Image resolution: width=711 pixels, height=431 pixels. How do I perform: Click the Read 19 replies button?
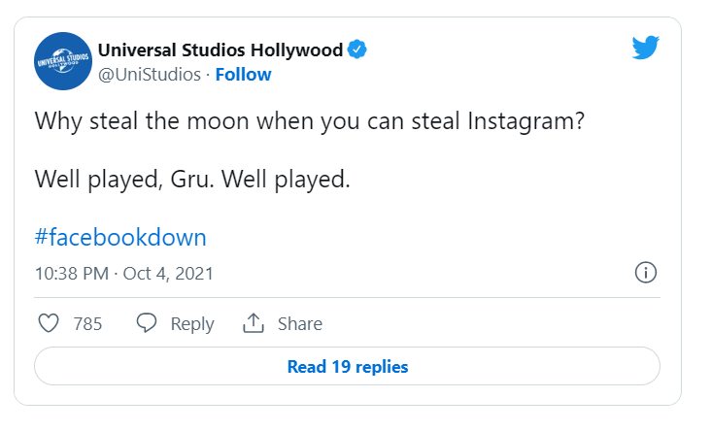coord(348,366)
